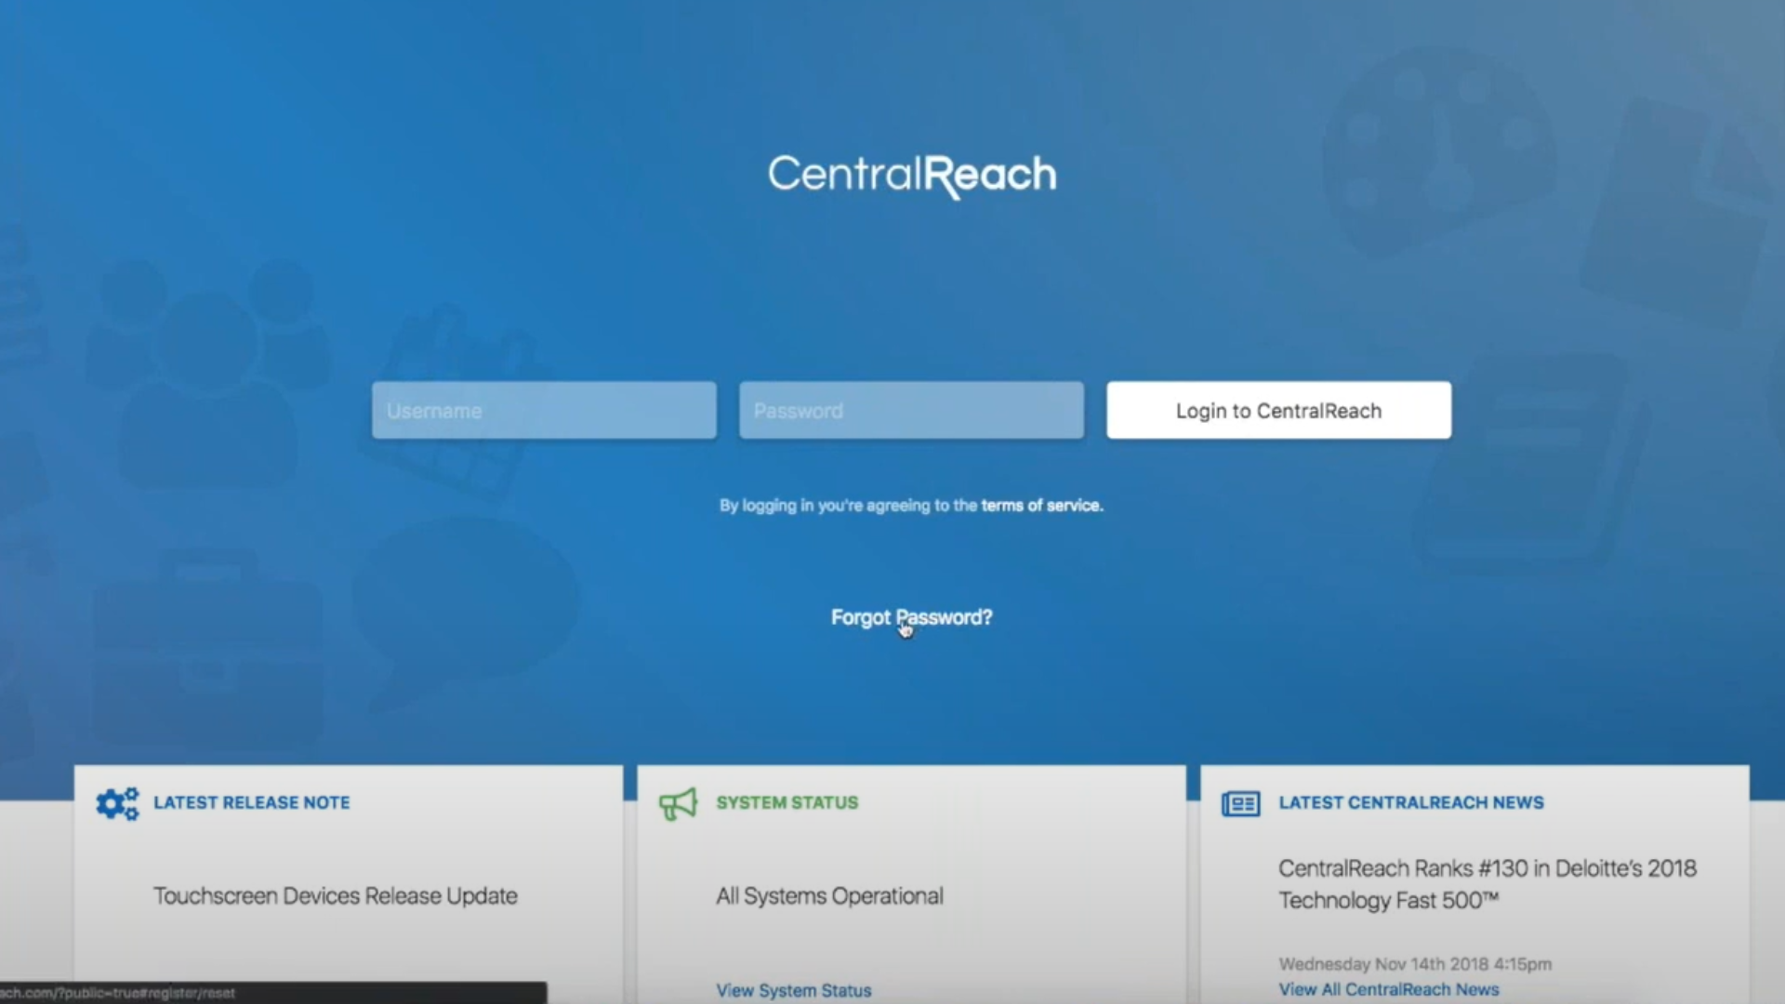Focus the Password input field
Viewport: 1785px width, 1004px height.
tap(911, 410)
